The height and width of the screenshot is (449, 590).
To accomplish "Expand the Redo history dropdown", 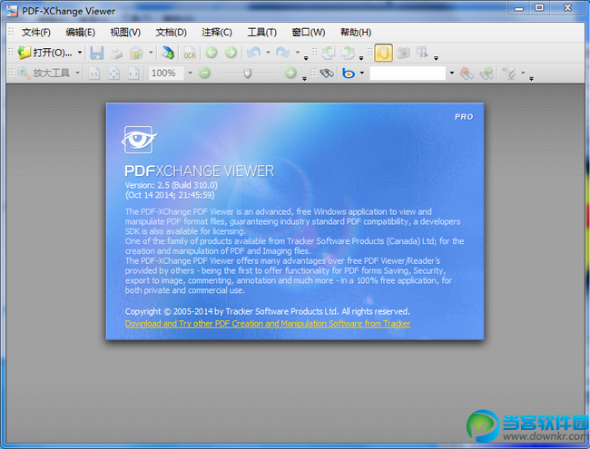I will tap(297, 53).
